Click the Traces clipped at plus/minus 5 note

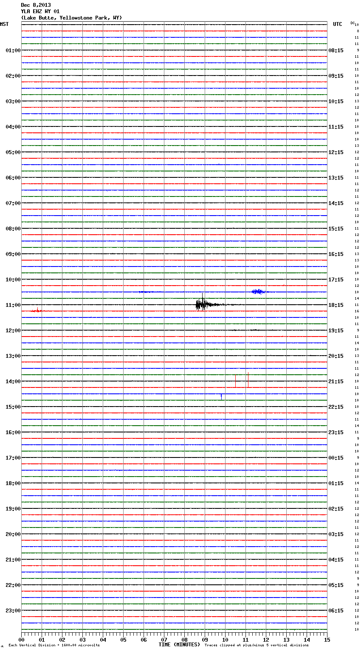tap(257, 645)
